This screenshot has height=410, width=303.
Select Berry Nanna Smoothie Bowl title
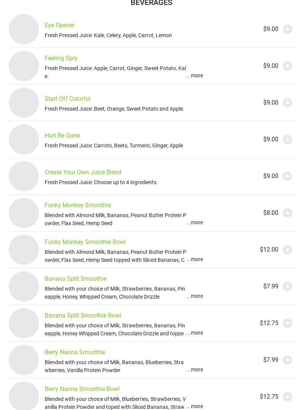coord(82,389)
